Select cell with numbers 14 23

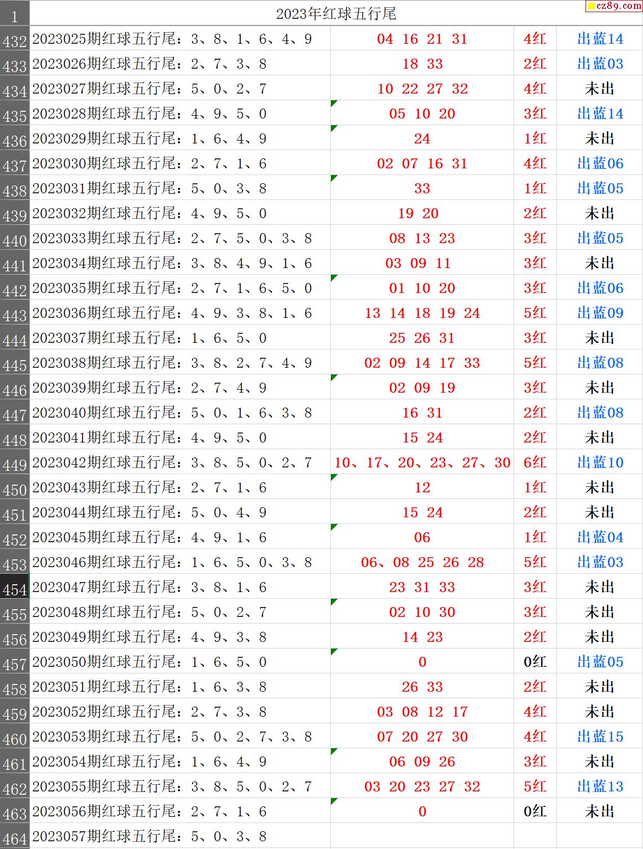pos(422,637)
